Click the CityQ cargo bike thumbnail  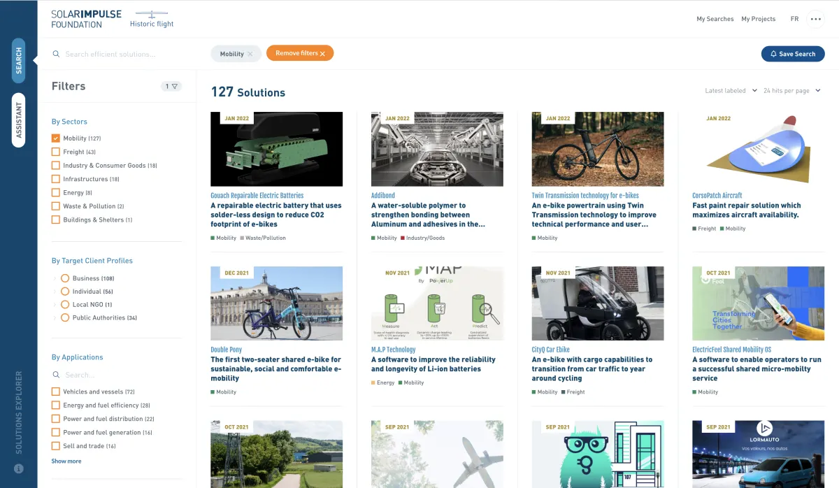[x=598, y=303]
